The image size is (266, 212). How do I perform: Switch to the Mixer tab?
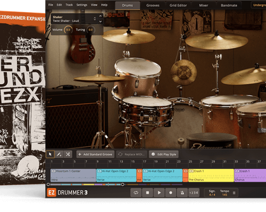(203, 5)
